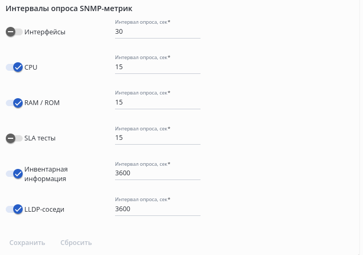Select the SLA тесты interval input field

point(157,138)
